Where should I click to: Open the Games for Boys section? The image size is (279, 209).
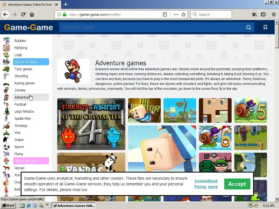click(x=31, y=62)
